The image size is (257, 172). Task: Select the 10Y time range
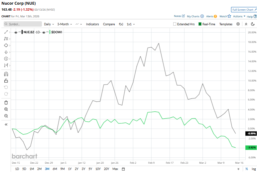tap(98, 169)
